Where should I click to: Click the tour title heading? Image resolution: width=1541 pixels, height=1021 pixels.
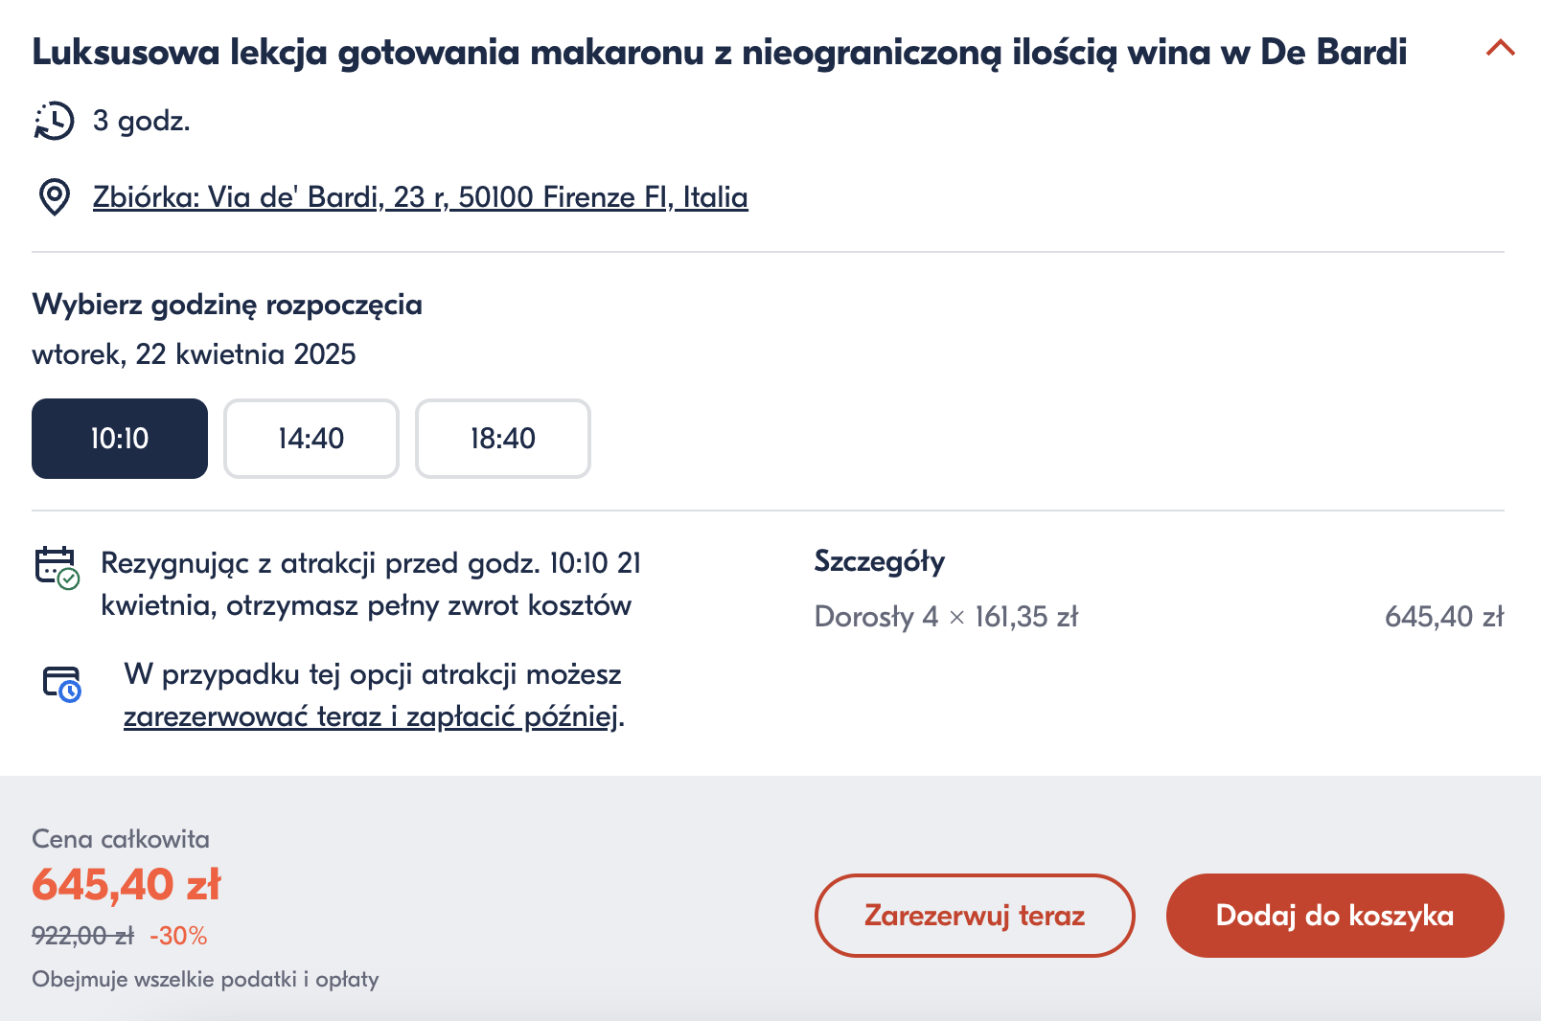coord(720,52)
